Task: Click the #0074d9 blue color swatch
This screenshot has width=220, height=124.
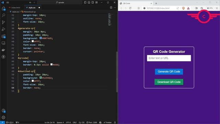Action: point(41,38)
